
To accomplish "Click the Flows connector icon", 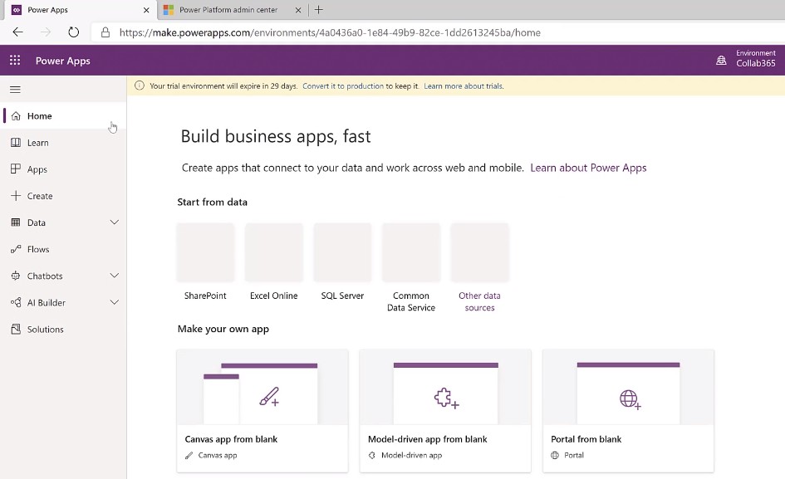I will [16, 249].
